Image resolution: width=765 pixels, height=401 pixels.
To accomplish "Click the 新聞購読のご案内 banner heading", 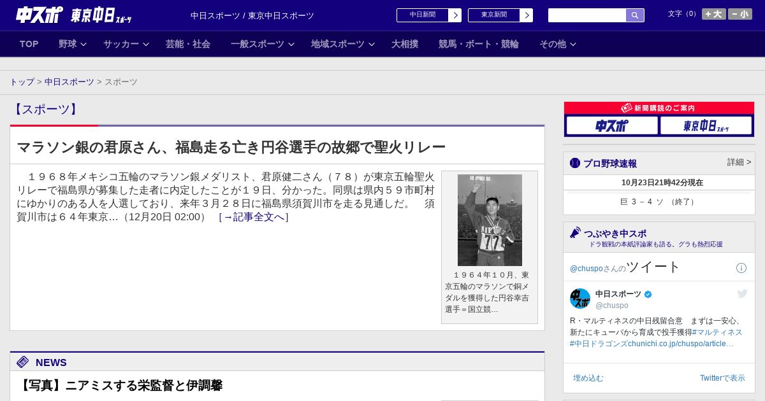I will (x=659, y=108).
